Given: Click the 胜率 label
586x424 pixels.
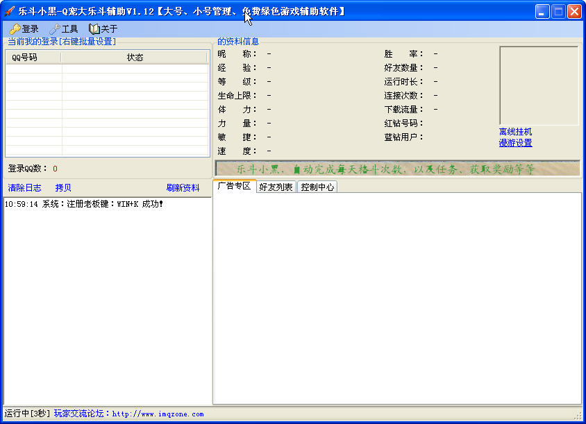Looking at the screenshot, I should pyautogui.click(x=403, y=54).
